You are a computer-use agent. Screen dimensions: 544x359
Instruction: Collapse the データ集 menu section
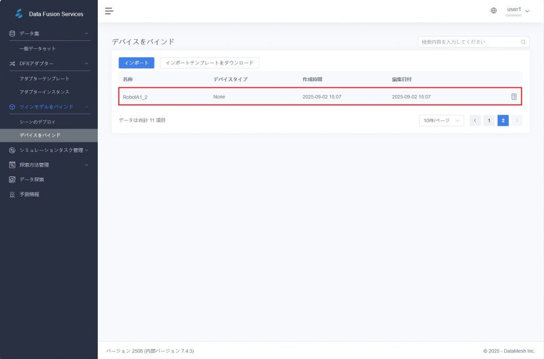tap(87, 33)
